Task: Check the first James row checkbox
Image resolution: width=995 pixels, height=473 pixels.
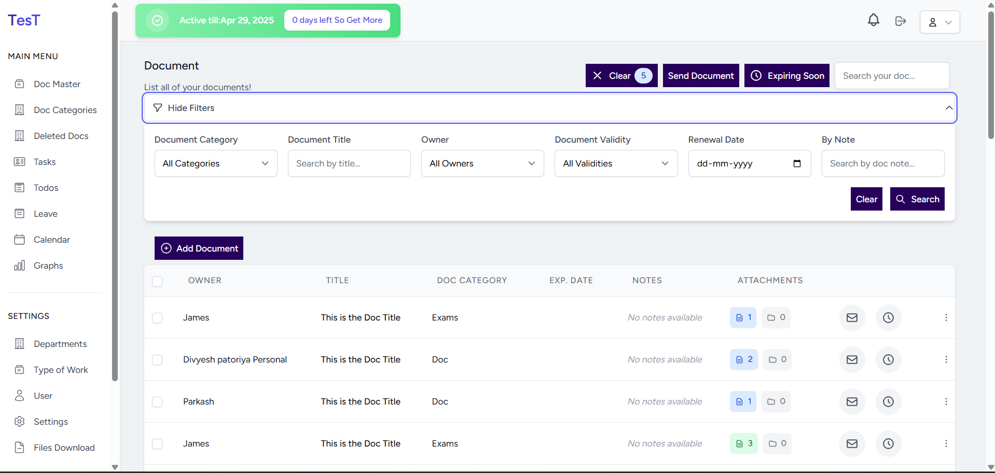Action: point(157,318)
